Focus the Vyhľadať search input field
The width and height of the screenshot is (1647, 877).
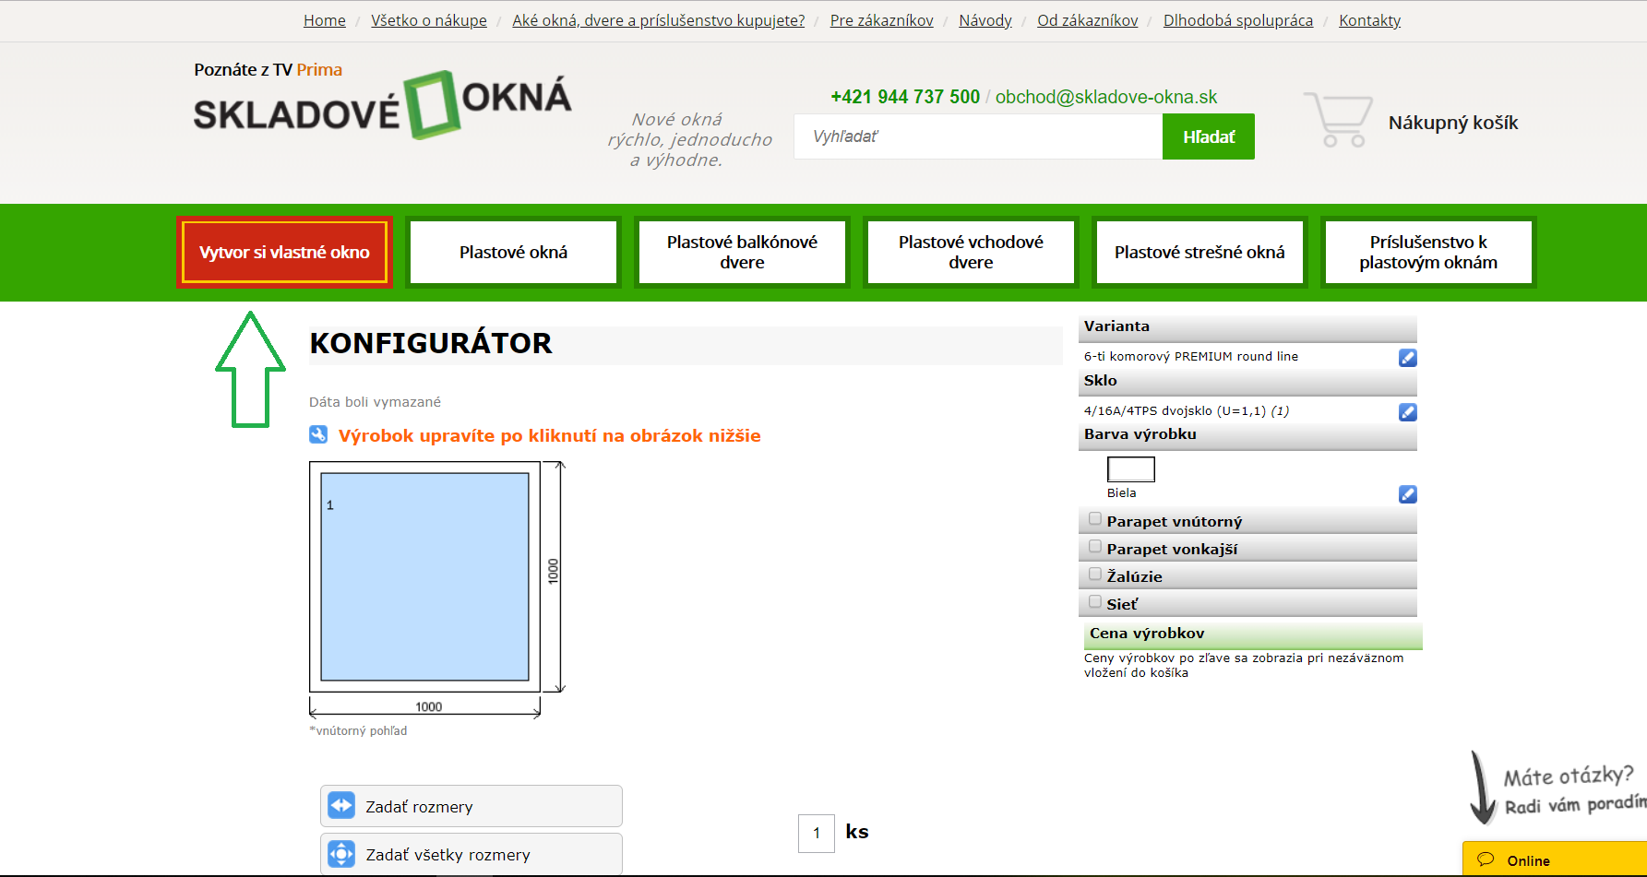[977, 136]
